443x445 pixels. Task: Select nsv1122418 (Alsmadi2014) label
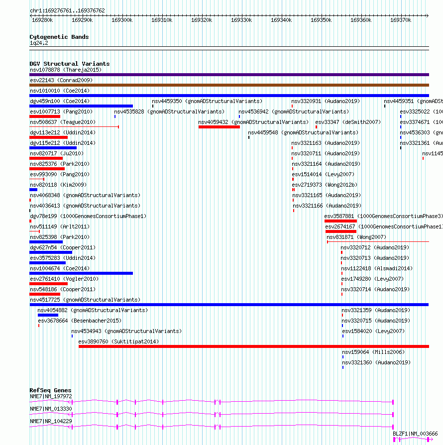tap(377, 269)
